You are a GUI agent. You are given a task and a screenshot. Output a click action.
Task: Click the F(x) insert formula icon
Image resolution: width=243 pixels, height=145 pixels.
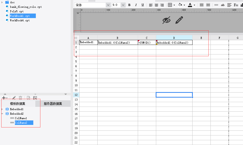coord(236,5)
